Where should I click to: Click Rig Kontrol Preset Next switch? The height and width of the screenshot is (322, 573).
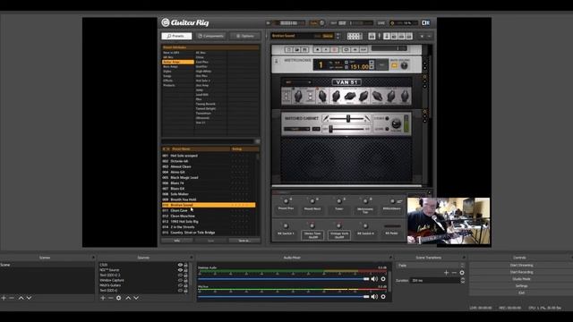click(x=312, y=201)
